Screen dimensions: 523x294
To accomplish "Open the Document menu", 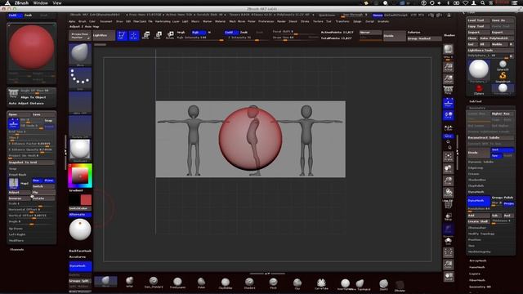I will (x=106, y=21).
